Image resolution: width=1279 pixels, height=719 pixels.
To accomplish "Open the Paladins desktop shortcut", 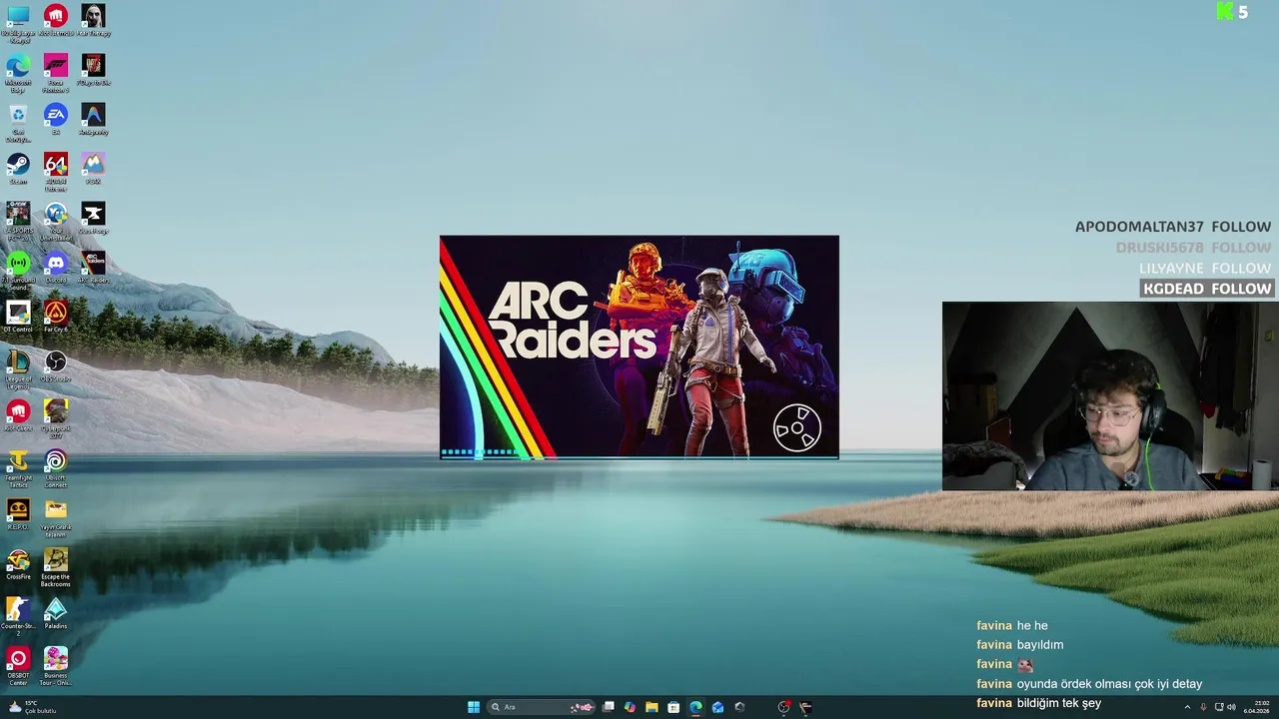I will (56, 613).
